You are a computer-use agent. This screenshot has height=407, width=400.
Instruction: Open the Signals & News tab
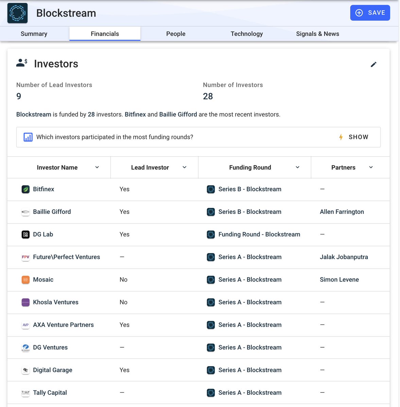click(317, 34)
